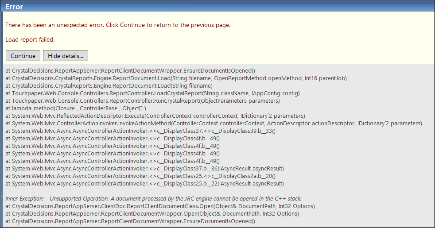The height and width of the screenshot is (228, 435).
Task: Select the unexpected error message text
Action: tap(118, 25)
